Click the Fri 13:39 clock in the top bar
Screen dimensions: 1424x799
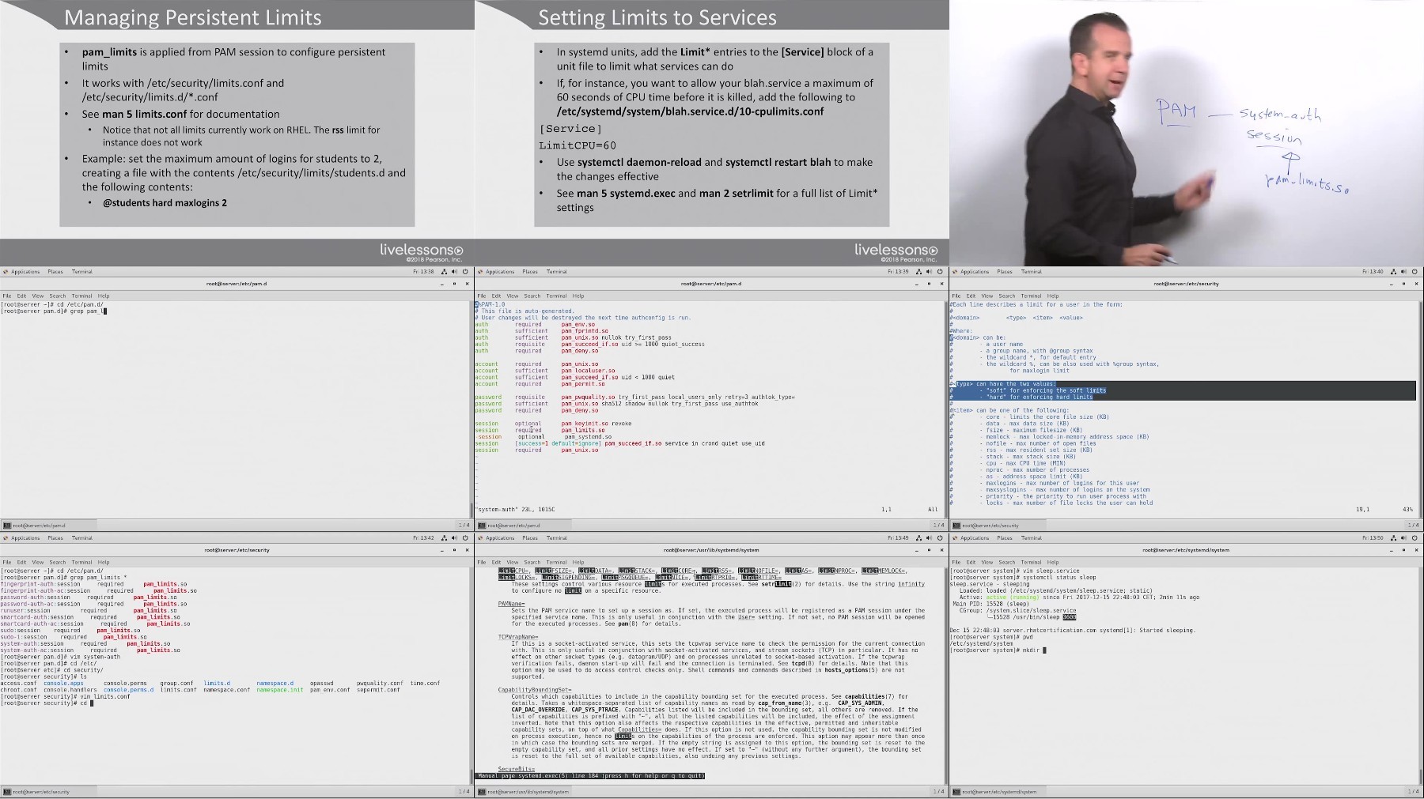click(x=898, y=272)
